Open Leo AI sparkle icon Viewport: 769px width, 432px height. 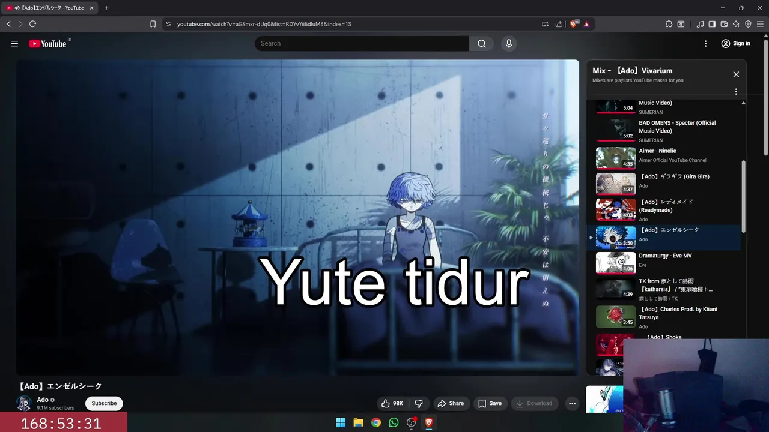click(736, 24)
